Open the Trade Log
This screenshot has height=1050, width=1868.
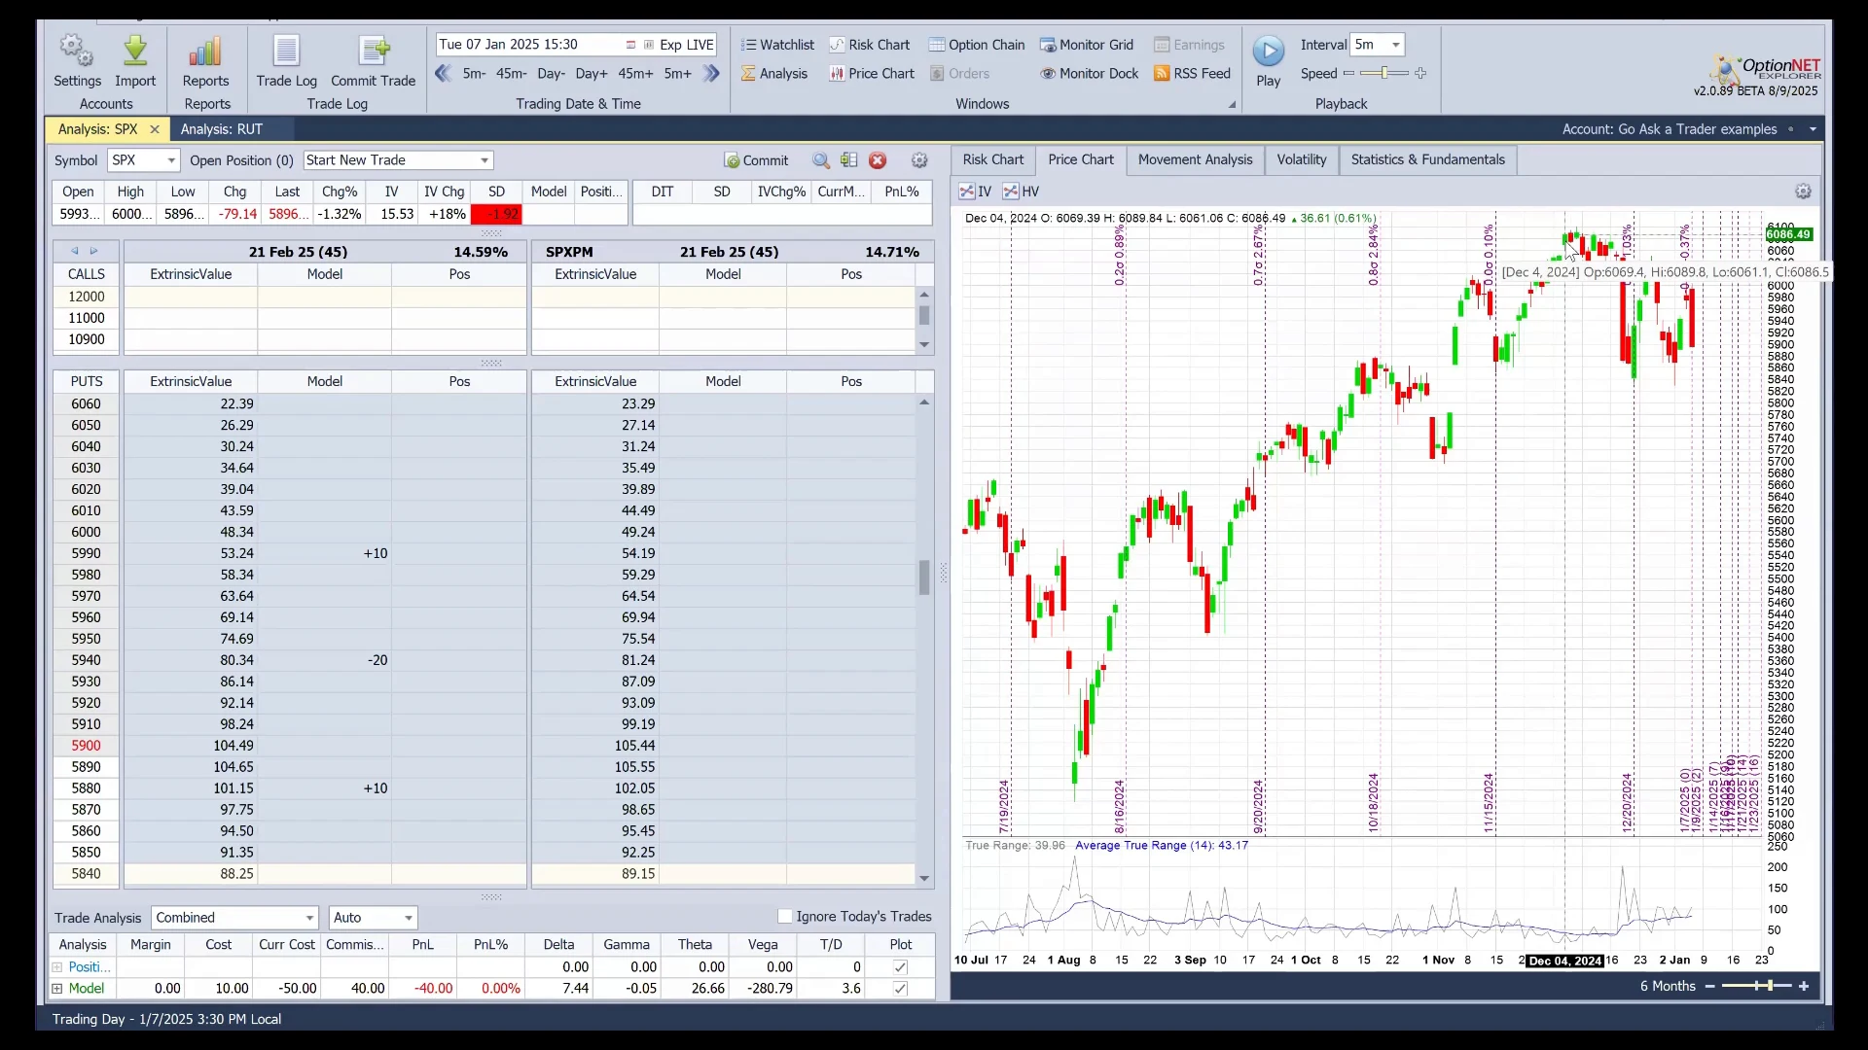click(286, 61)
